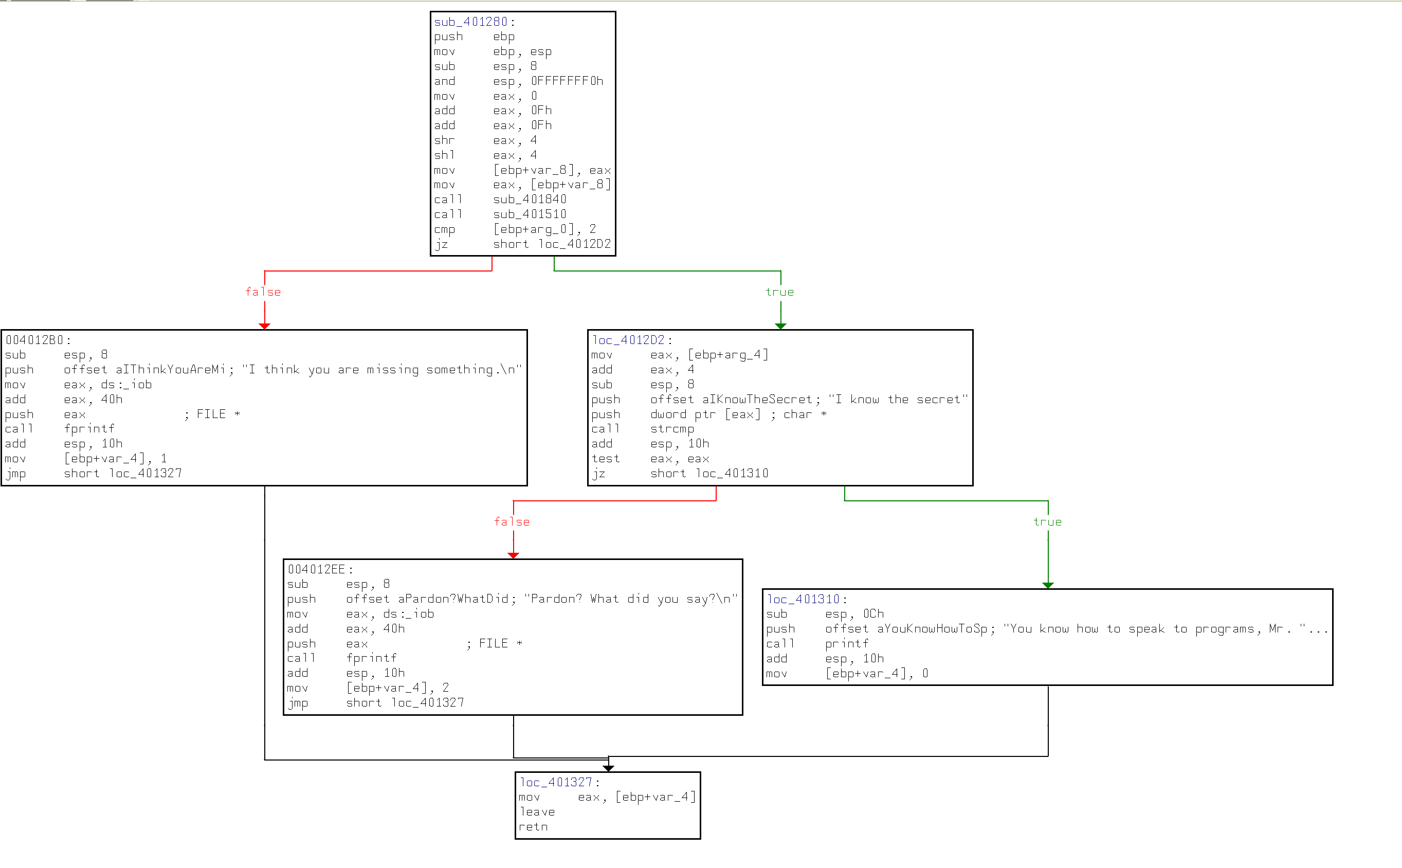
Task: Select the aYouKnowHowToSp string offset line
Action: (x=1048, y=629)
